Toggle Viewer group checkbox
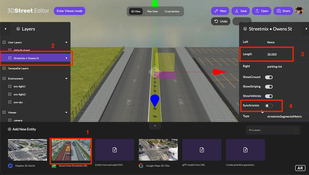Image resolution: width=309 pixels, height=175 pixels. [x=4, y=112]
